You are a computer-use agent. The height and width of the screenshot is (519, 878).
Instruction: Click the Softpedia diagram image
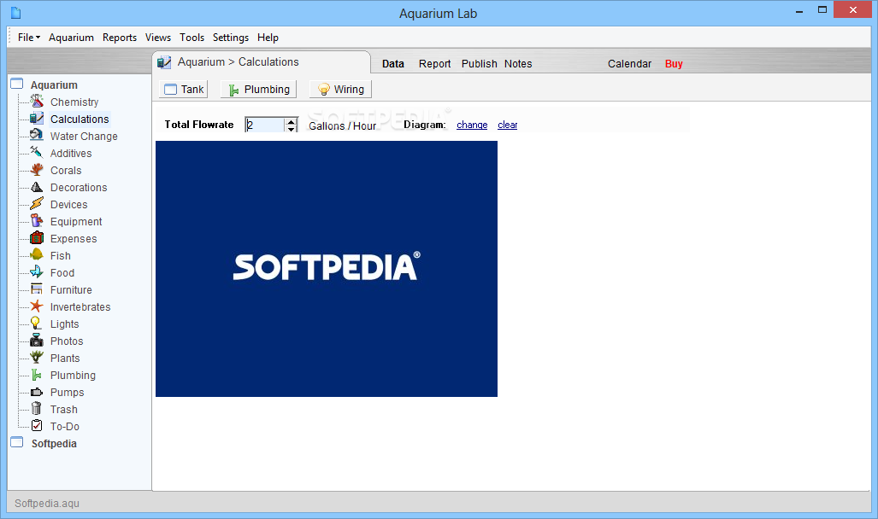pyautogui.click(x=327, y=269)
